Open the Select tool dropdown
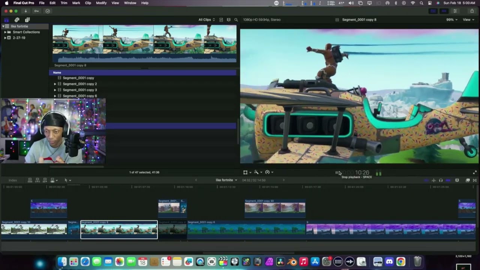Image resolution: width=480 pixels, height=270 pixels. pyautogui.click(x=67, y=180)
